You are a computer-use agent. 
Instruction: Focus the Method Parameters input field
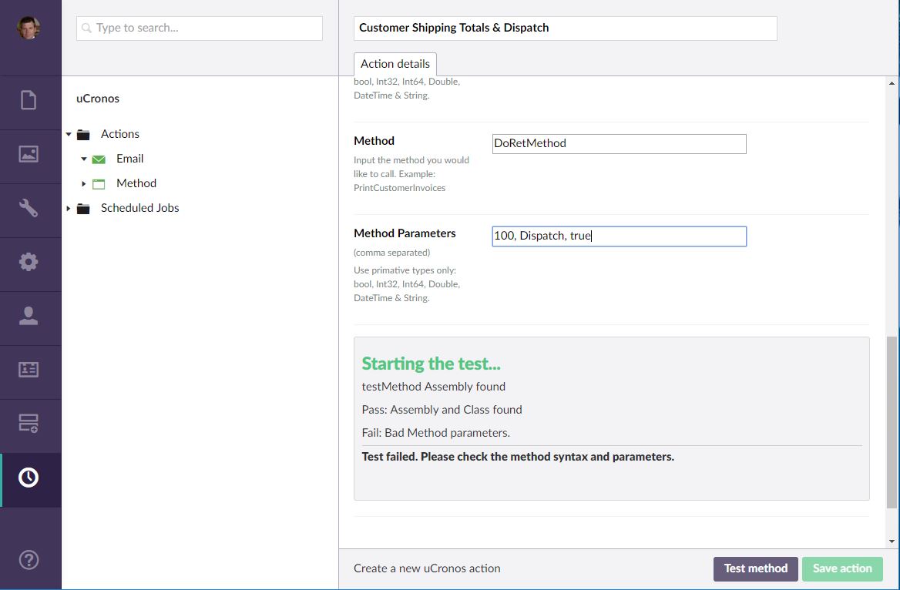pos(619,236)
